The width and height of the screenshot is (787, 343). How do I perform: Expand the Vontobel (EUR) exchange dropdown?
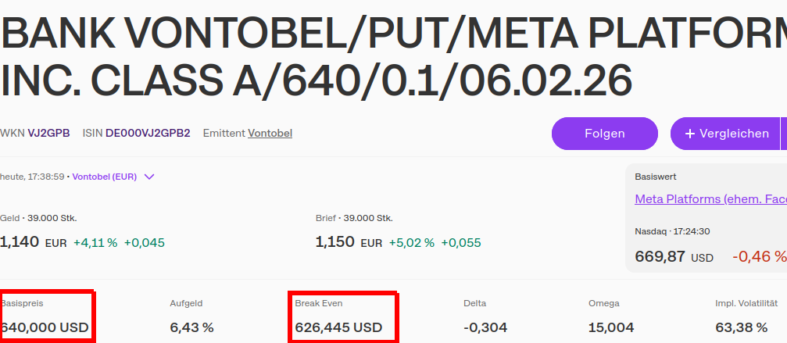[x=149, y=177]
